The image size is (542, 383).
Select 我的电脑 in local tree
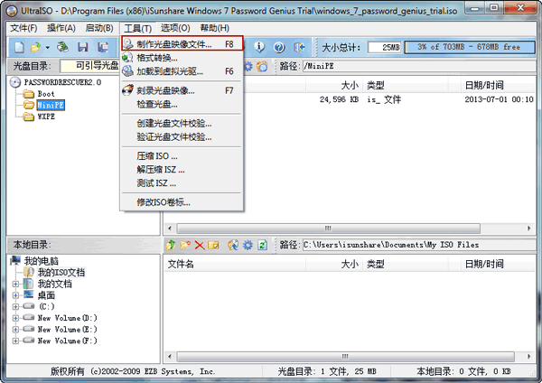pos(41,261)
